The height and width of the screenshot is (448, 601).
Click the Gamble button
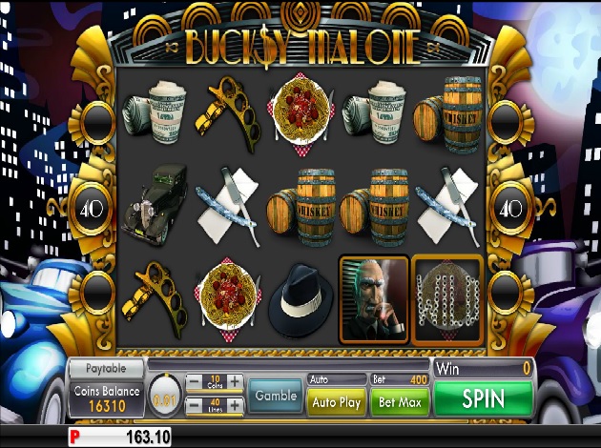click(276, 396)
